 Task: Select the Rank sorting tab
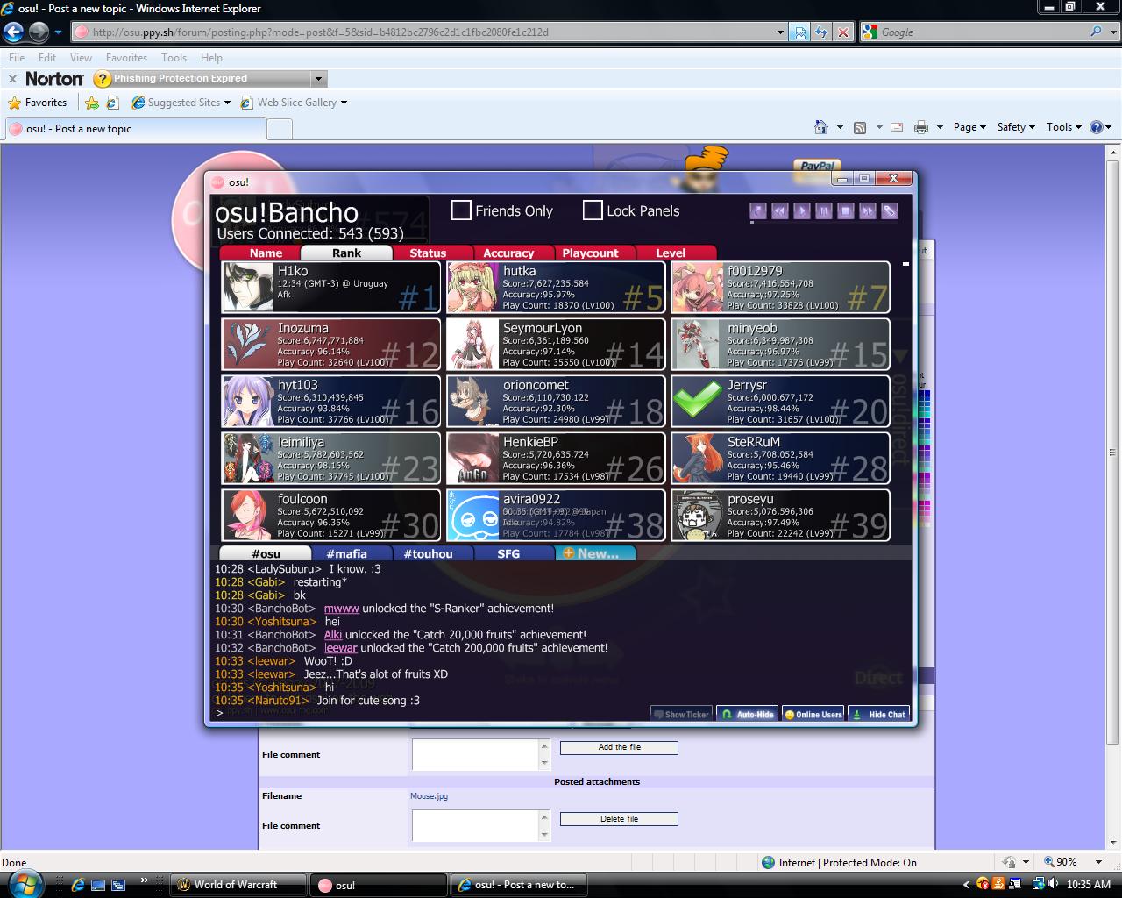tap(346, 253)
